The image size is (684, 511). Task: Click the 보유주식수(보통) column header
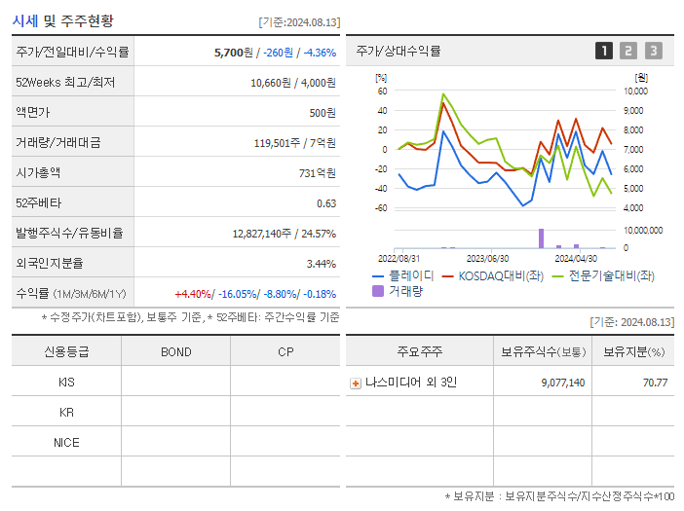(543, 351)
